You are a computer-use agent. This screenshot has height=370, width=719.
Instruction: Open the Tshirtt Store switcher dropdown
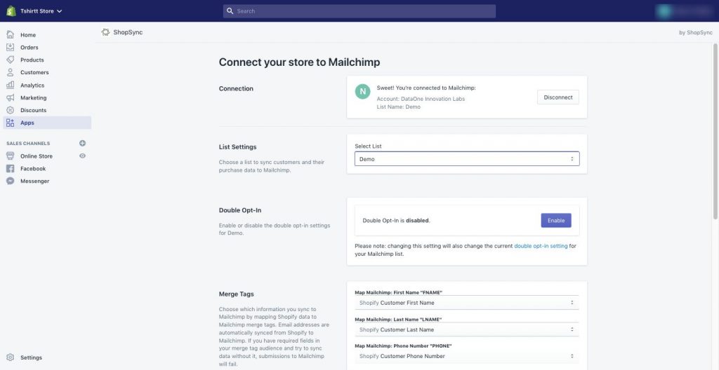tap(41, 11)
